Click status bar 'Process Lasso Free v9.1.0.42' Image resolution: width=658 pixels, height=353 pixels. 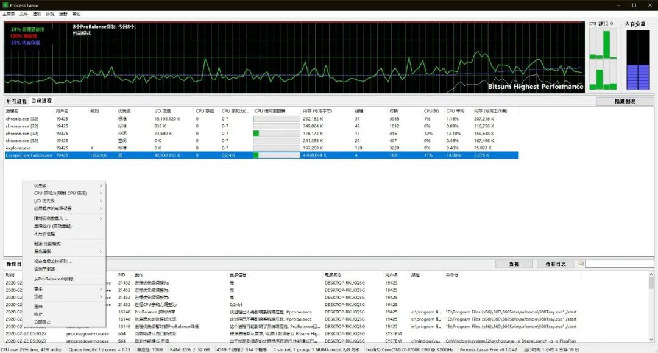pos(489,349)
